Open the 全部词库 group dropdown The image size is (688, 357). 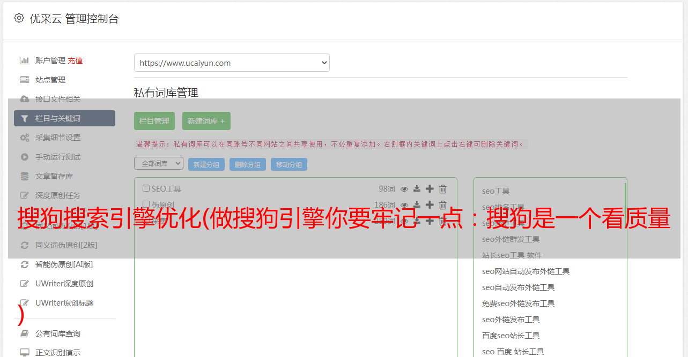click(159, 163)
